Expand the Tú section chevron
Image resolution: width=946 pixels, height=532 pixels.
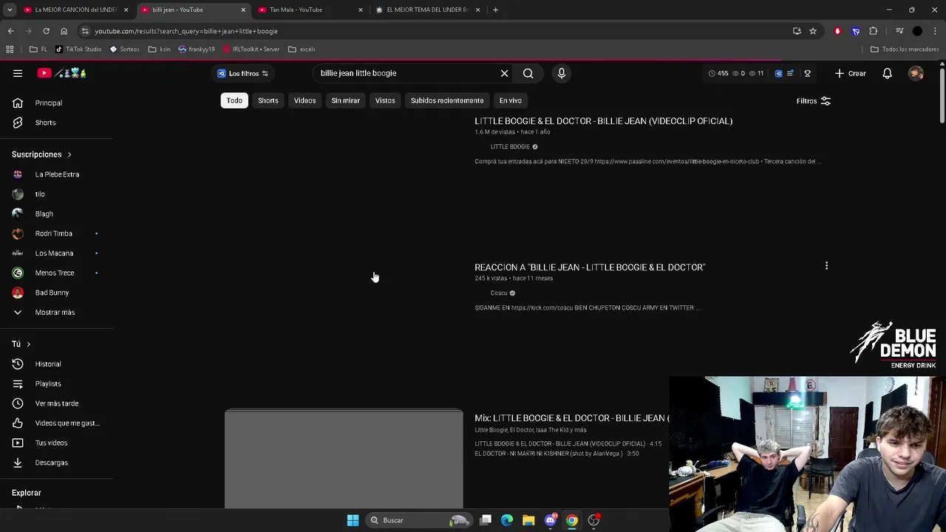[x=29, y=344]
